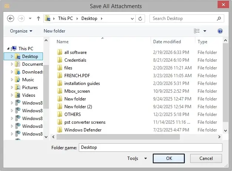
Task: Select the Credentials folder icon
Action: point(60,60)
